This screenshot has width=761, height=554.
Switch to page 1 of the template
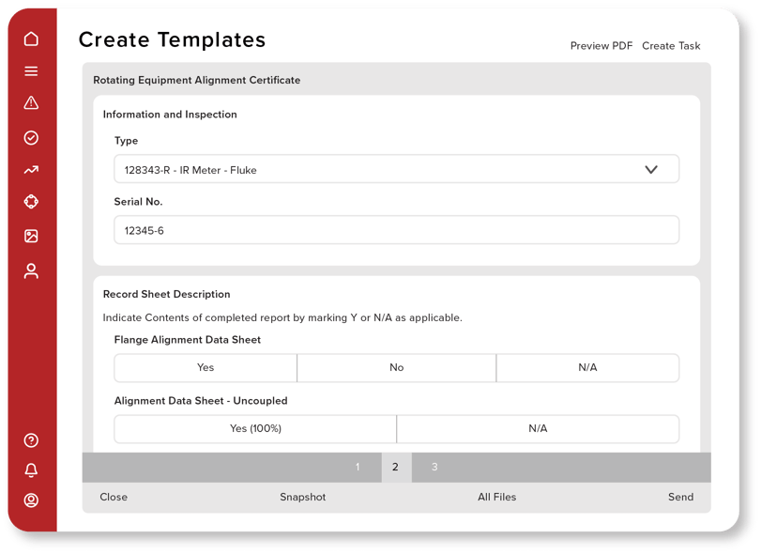[x=358, y=467]
